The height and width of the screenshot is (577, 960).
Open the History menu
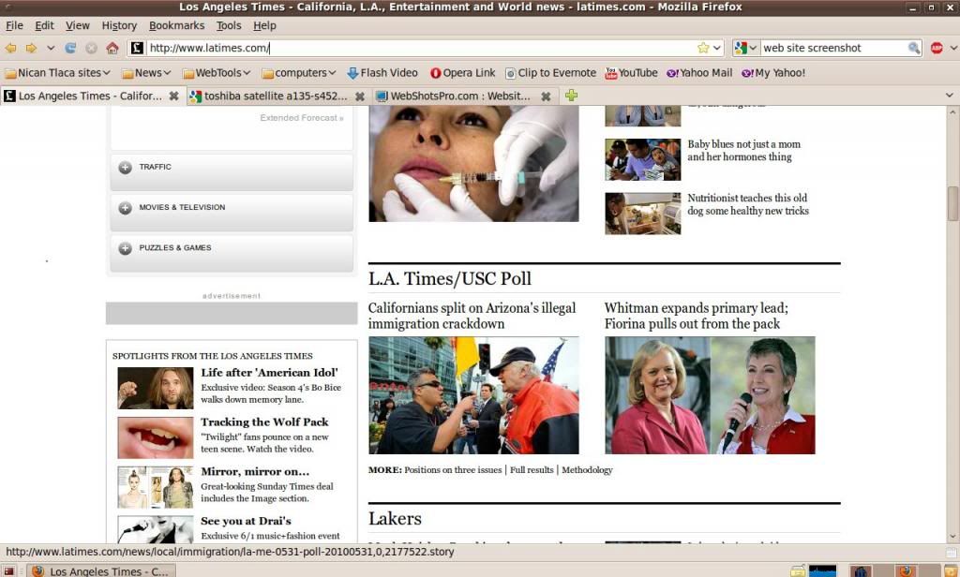(x=119, y=25)
